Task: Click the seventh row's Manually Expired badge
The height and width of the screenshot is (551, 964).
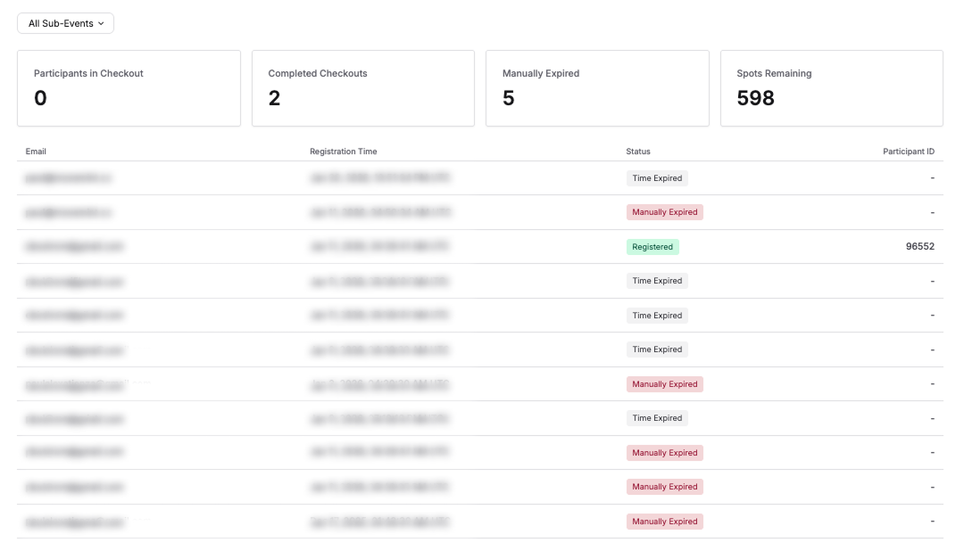Action: (664, 384)
